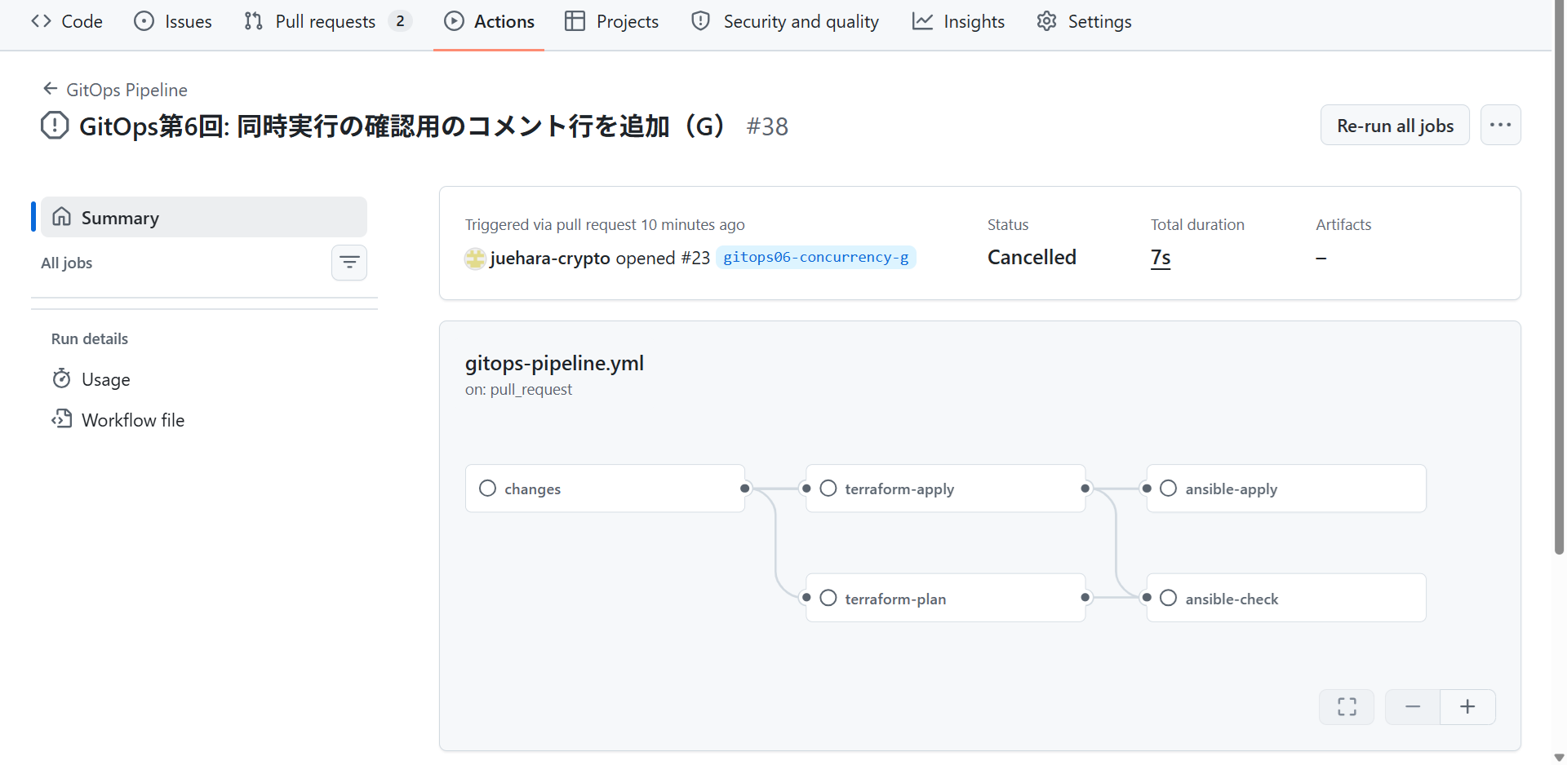Zoom out the workflow graph

tap(1413, 707)
